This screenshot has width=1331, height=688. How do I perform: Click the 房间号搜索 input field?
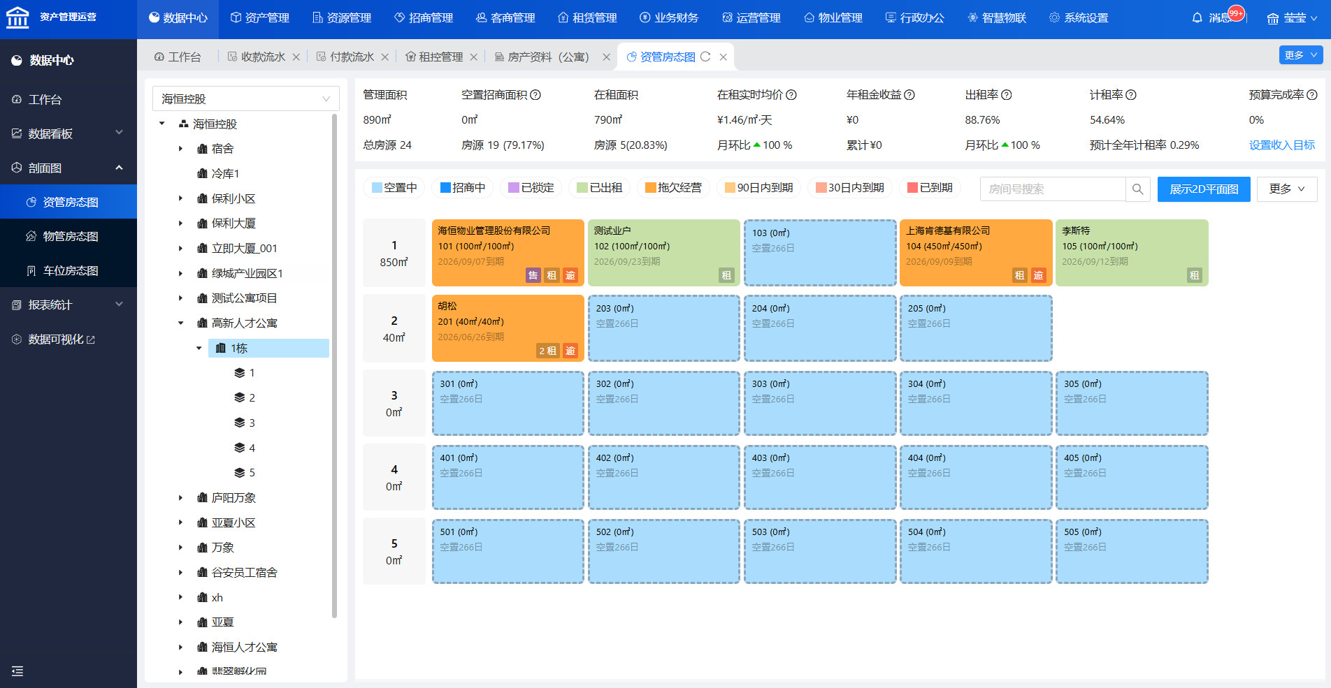[1053, 189]
